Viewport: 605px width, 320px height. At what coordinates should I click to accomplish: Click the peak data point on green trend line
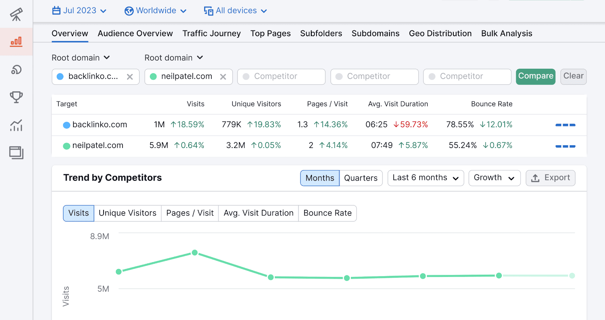point(195,252)
